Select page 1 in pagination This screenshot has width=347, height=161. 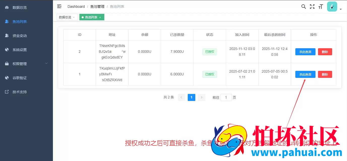(192, 97)
